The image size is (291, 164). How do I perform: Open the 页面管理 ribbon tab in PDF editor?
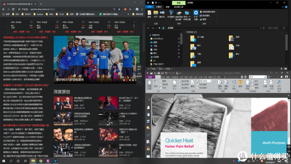tap(174, 77)
